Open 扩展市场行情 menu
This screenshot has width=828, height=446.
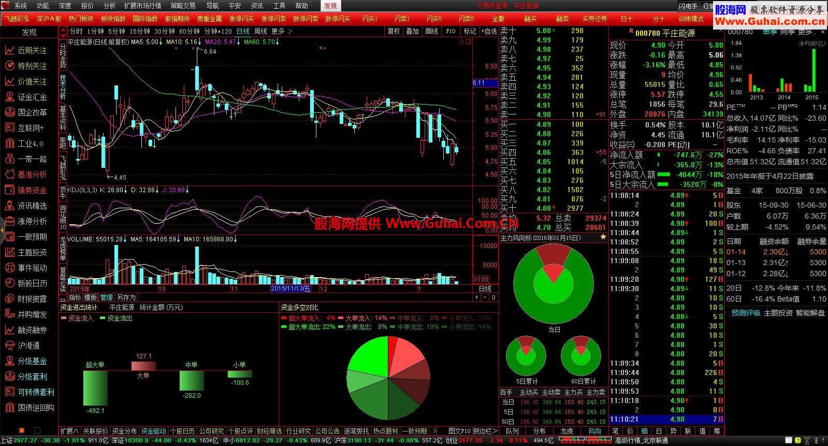pos(142,6)
